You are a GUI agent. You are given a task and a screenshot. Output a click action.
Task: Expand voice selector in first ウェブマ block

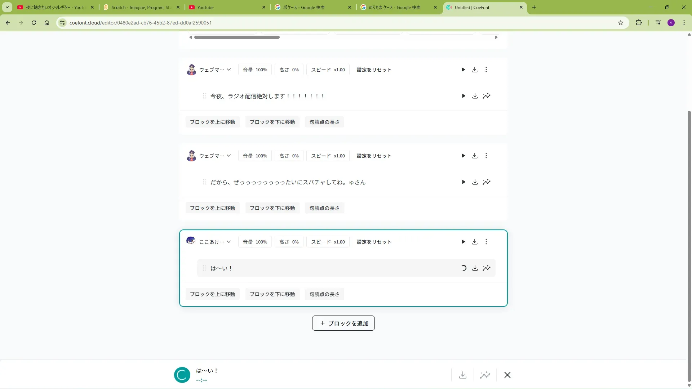[229, 70]
